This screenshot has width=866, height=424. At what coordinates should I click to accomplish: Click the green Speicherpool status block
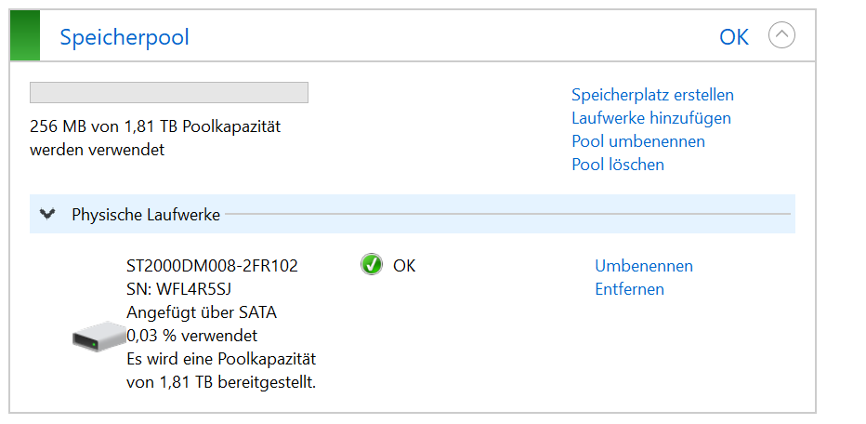[x=25, y=36]
